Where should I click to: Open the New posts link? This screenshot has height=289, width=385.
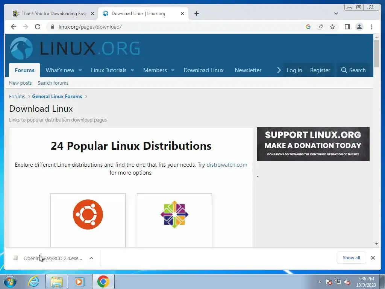(20, 83)
